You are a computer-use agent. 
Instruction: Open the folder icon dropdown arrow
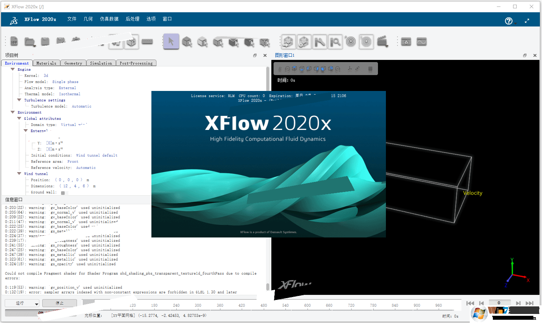[35, 46]
